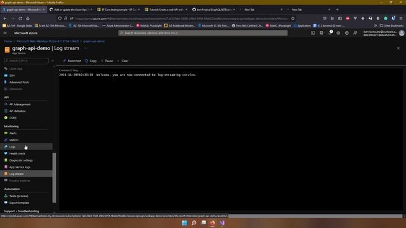The width and height of the screenshot is (406, 228).
Task: Open Firefox home page
Action: [x=28, y=18]
